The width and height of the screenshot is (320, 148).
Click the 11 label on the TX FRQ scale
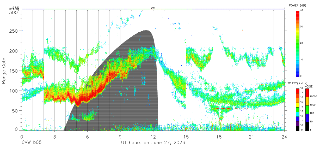pos(302,121)
